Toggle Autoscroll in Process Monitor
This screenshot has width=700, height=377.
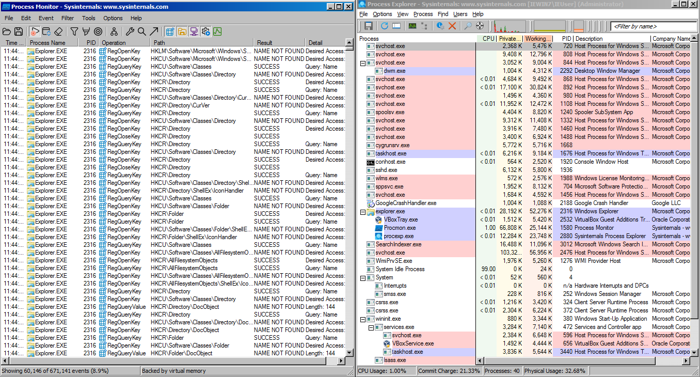[46, 32]
